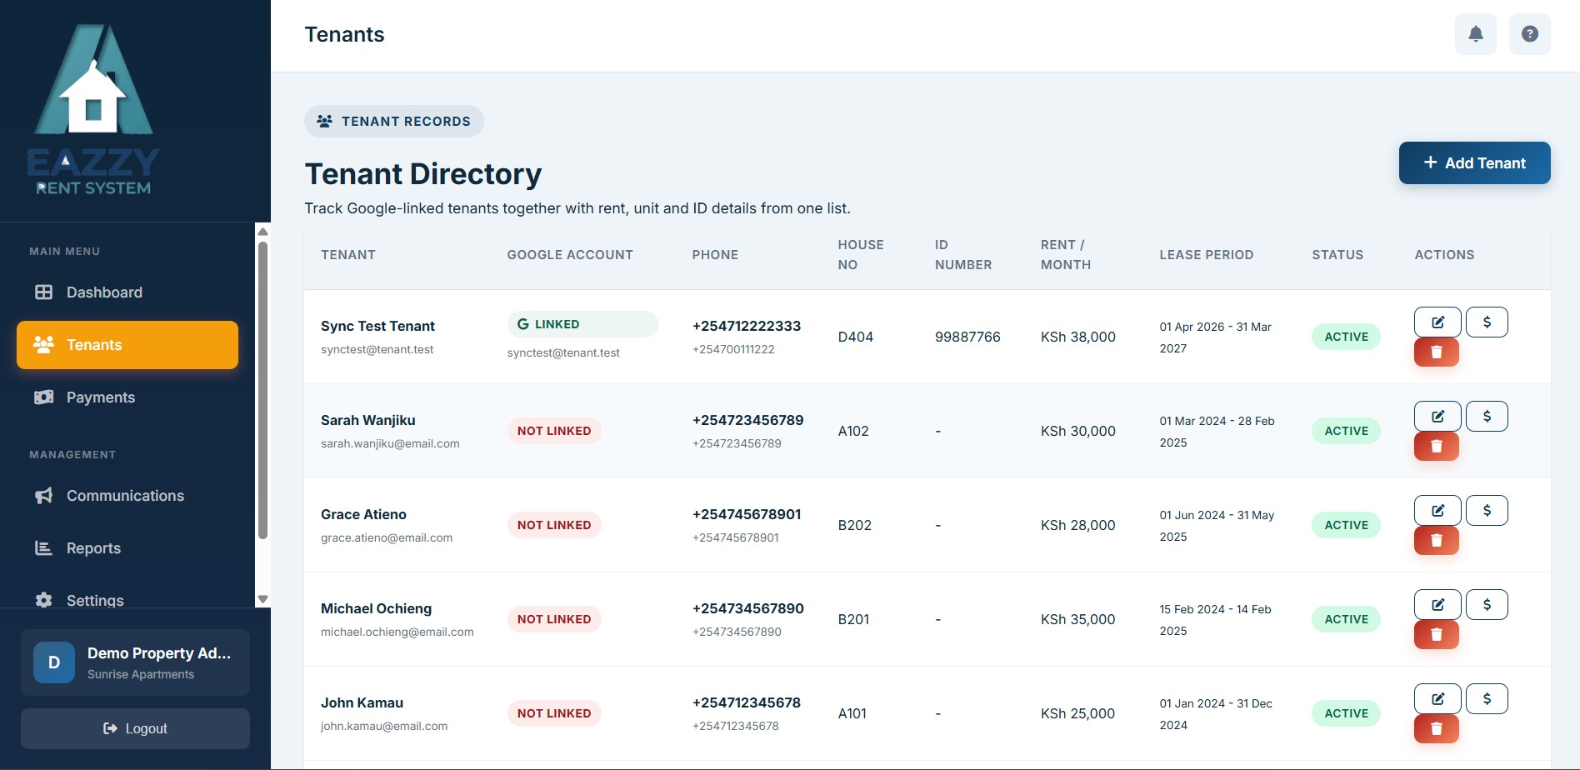Delete Michael Ochieng's tenant record

[1437, 635]
